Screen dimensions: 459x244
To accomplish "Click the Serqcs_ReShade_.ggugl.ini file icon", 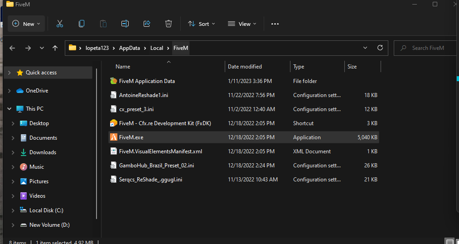I will (113, 179).
